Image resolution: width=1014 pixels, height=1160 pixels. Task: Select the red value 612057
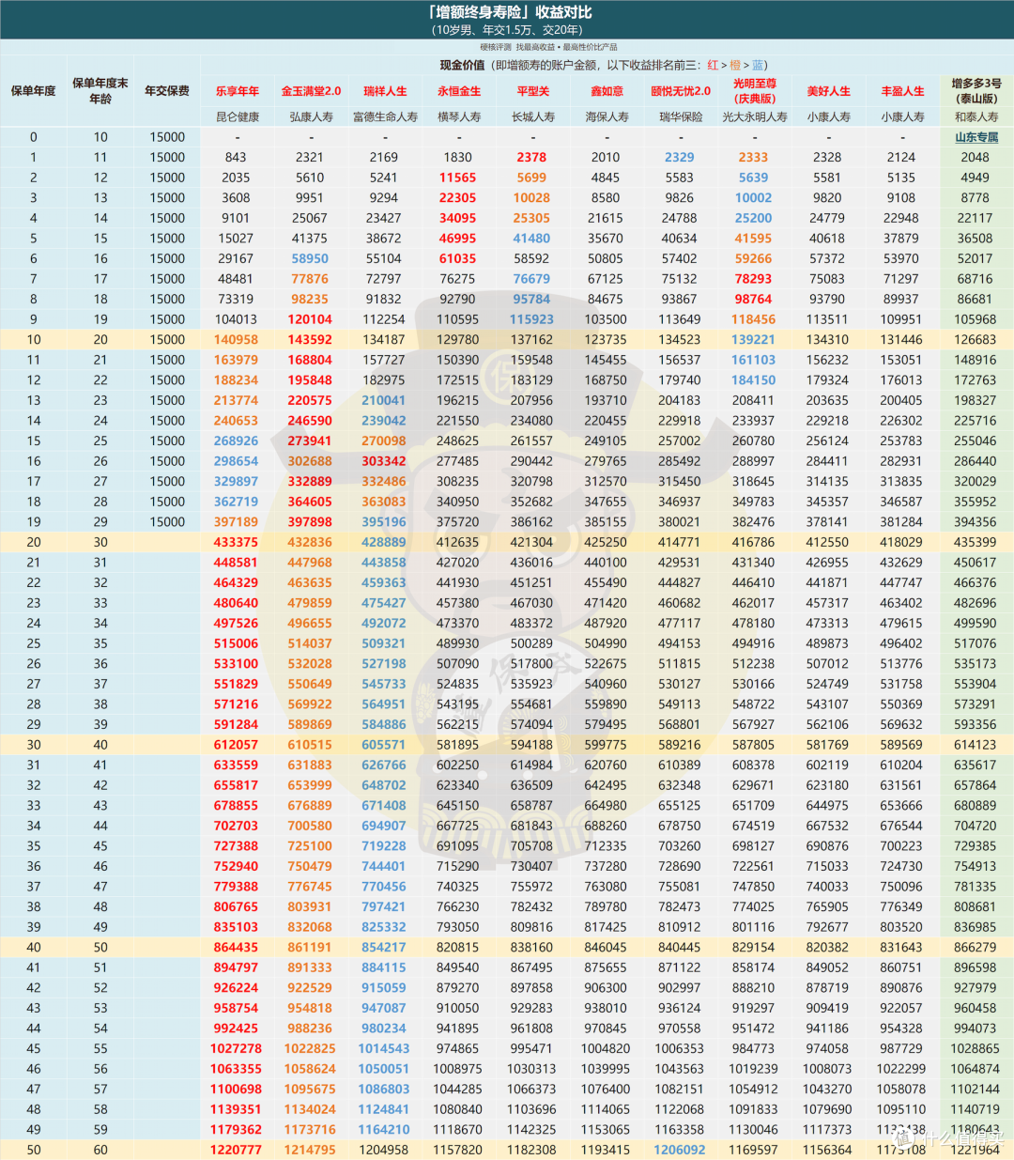[x=236, y=745]
